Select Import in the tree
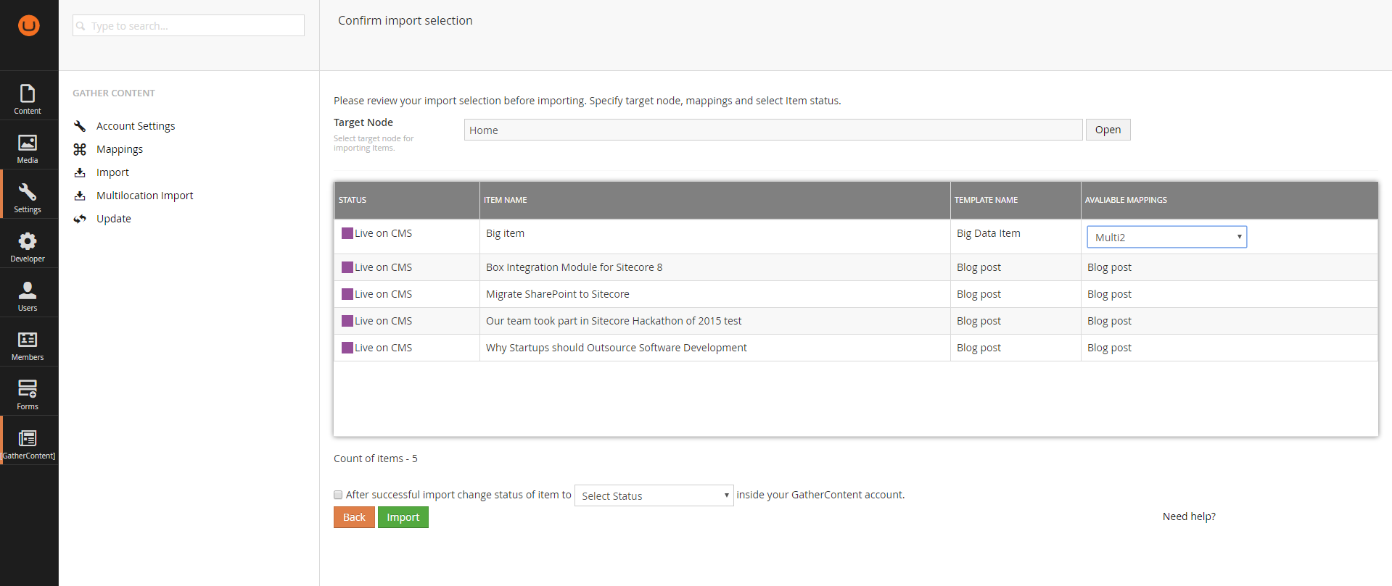 (112, 172)
